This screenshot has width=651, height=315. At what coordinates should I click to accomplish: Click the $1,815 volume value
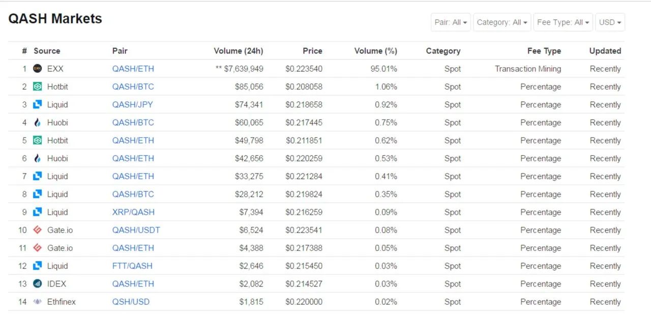coord(251,302)
